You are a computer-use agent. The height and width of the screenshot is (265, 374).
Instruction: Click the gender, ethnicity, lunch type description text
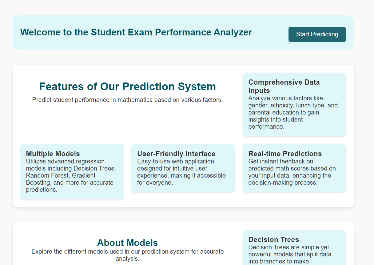point(293,112)
